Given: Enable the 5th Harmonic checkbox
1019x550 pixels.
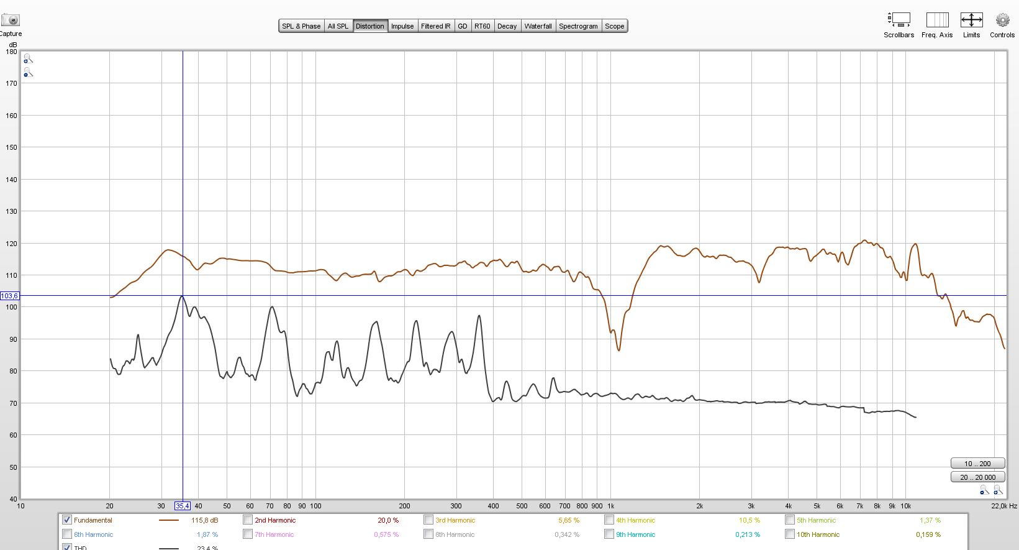Looking at the screenshot, I should click(790, 520).
